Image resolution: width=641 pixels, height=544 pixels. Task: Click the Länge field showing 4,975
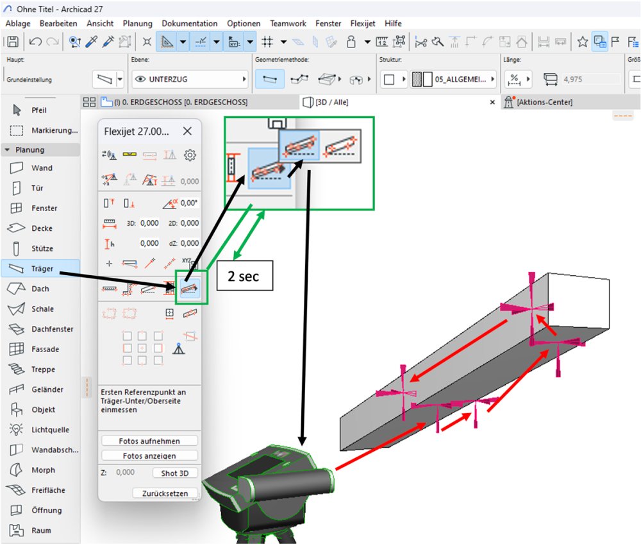[x=591, y=79]
